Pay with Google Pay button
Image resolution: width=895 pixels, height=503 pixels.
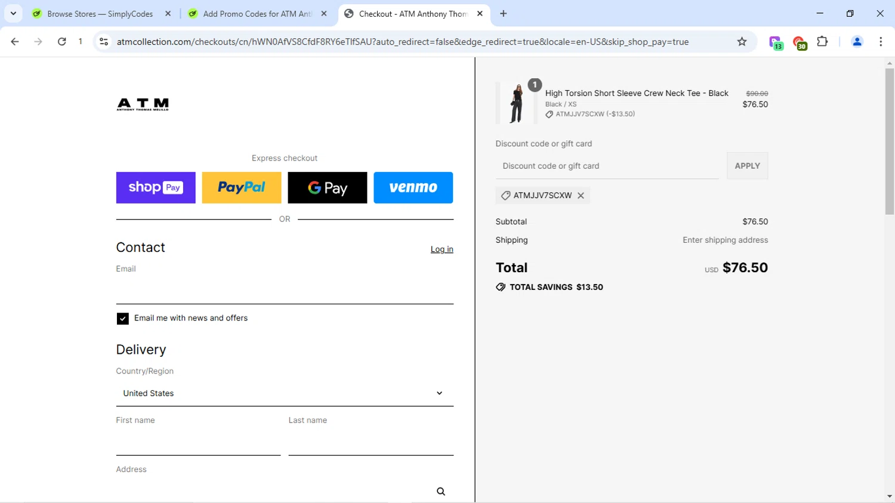point(328,187)
